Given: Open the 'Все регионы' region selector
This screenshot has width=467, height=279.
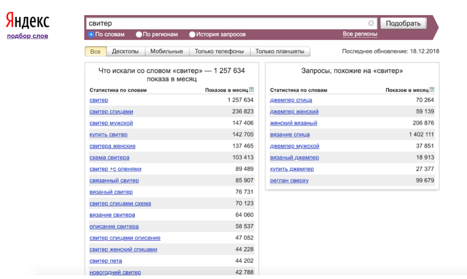Looking at the screenshot, I should pos(360,34).
